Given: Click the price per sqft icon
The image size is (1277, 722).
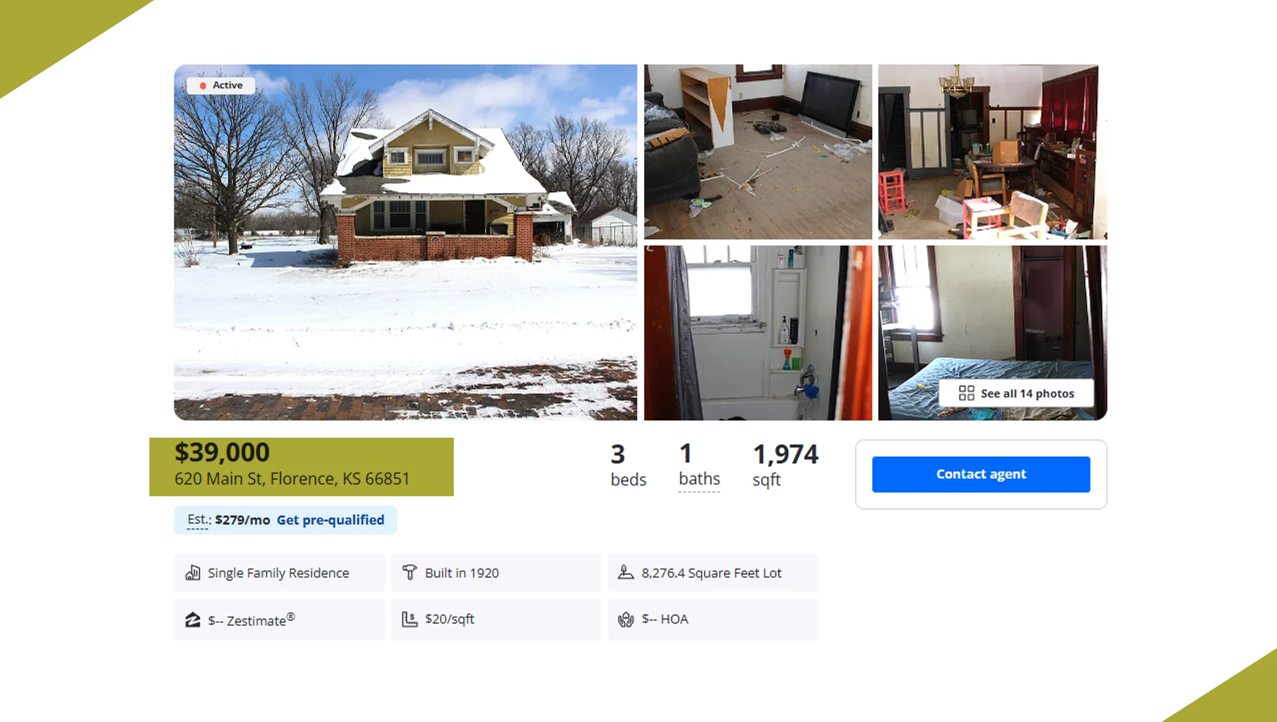Looking at the screenshot, I should 410,619.
